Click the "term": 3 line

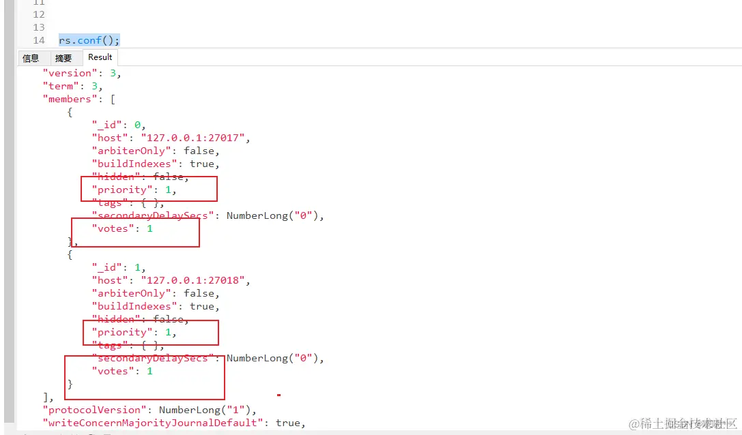pos(72,86)
